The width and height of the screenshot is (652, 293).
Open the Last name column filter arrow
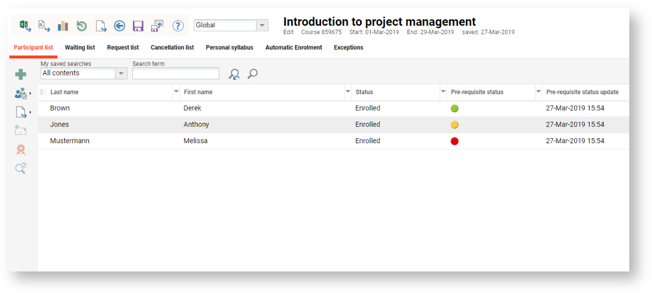[176, 91]
